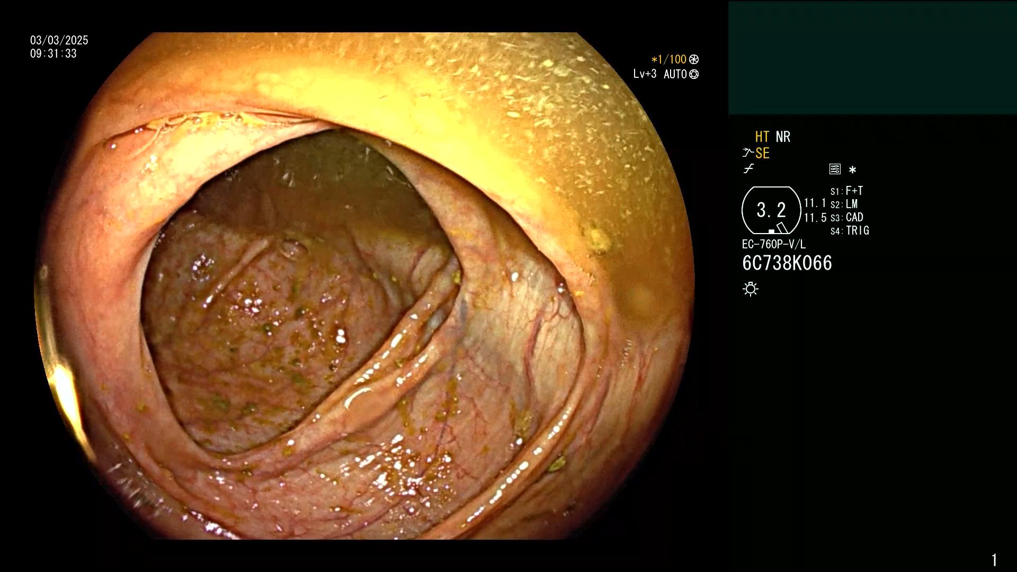
Task: Click the shutter speed symbol after 1/100
Action: coord(694,59)
